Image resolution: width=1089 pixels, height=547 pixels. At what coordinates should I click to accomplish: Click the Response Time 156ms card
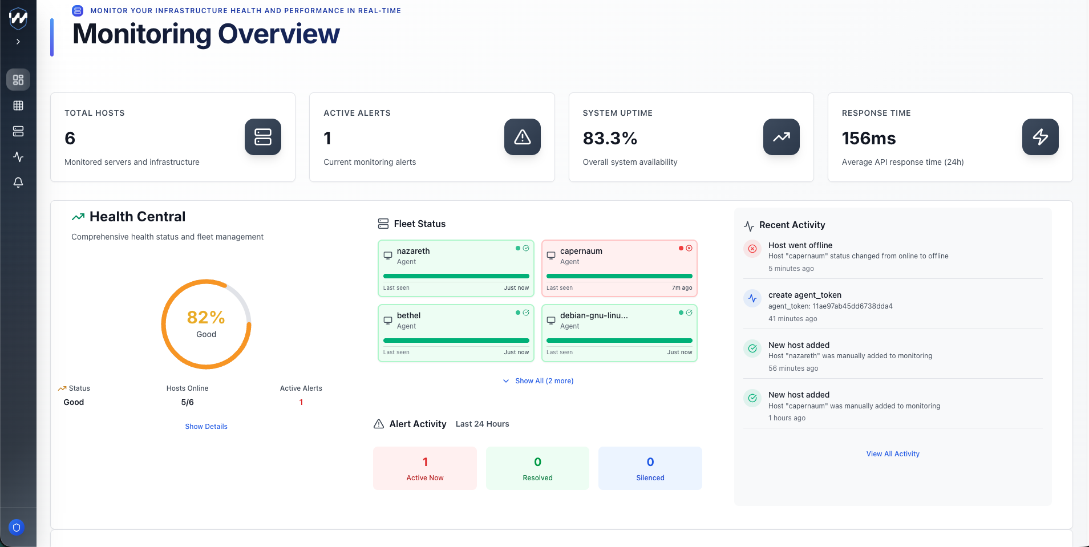click(x=950, y=137)
